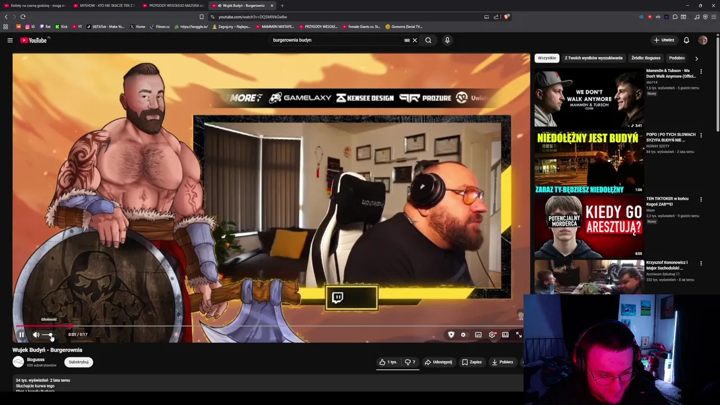Open the YouTube hamburger guide menu
This screenshot has width=720, height=405.
click(10, 40)
